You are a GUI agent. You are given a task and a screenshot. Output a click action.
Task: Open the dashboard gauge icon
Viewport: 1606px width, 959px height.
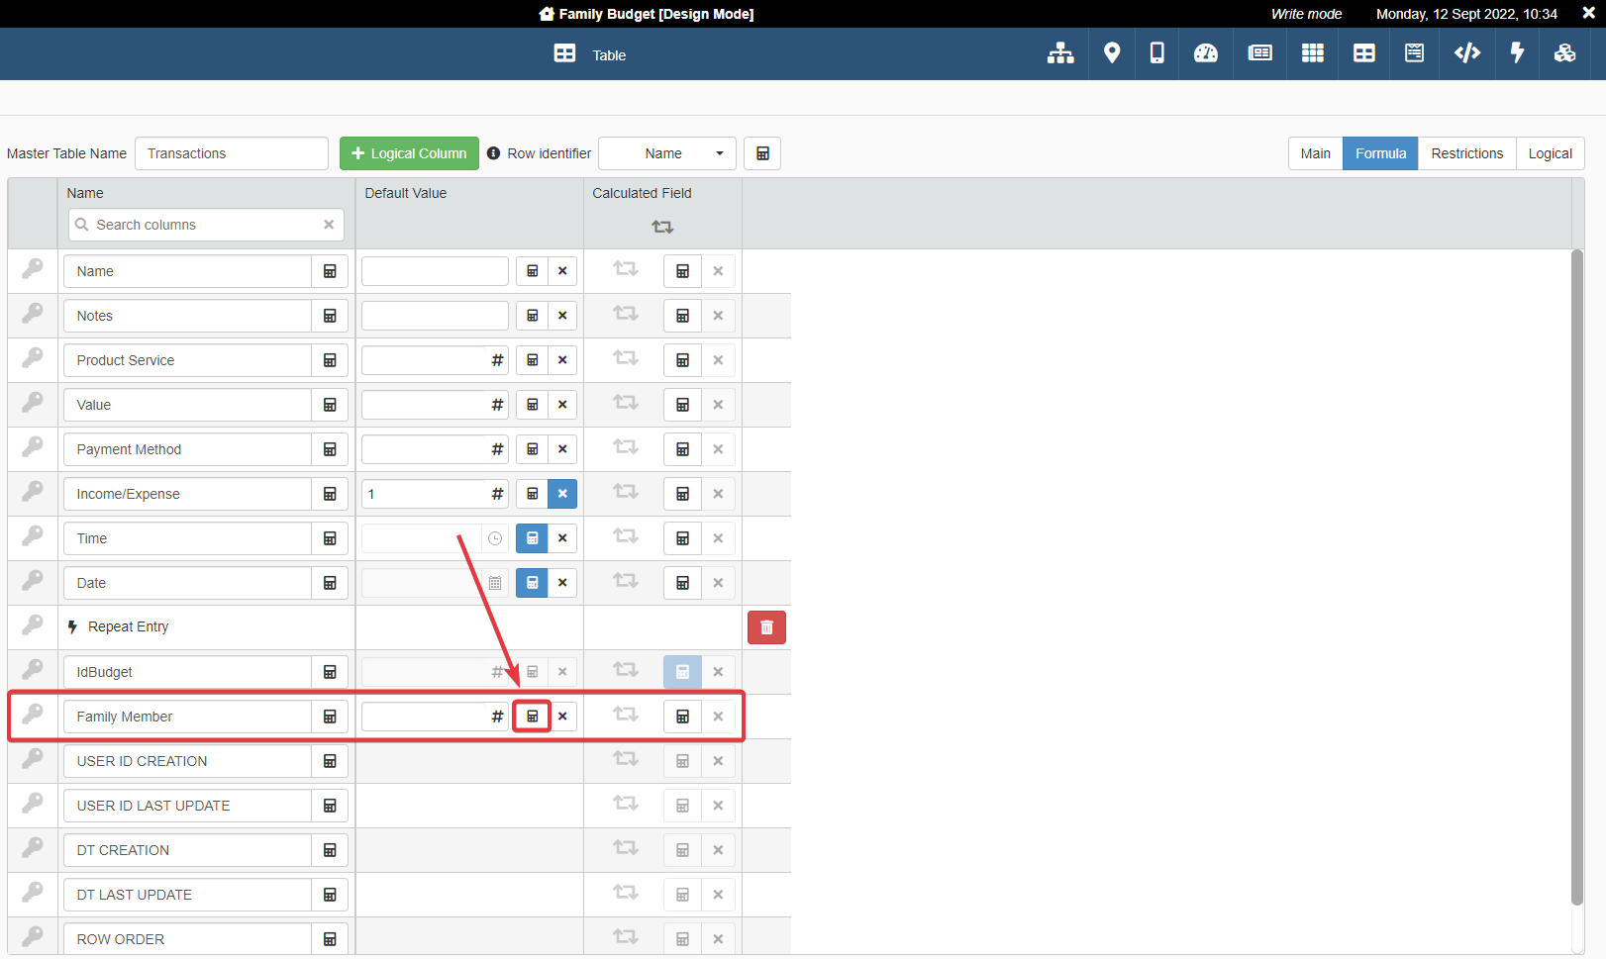pyautogui.click(x=1206, y=53)
